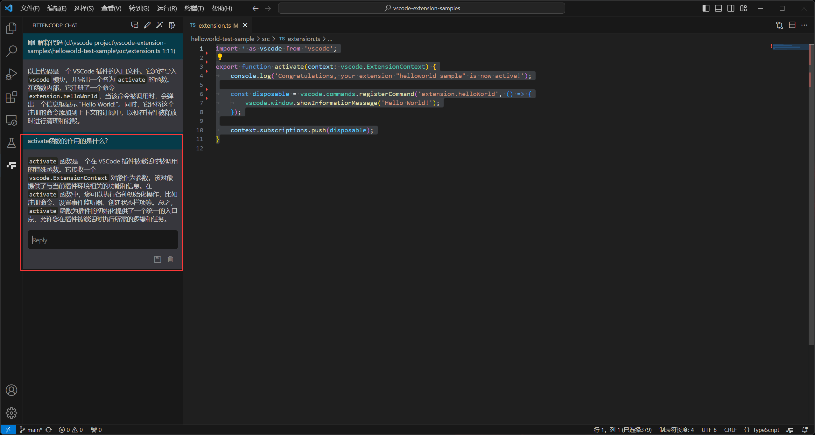Open the Extensions view
Image resolution: width=815 pixels, height=435 pixels.
[11, 97]
